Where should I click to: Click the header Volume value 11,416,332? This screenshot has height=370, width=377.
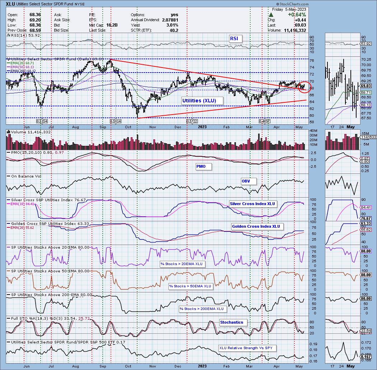tap(295, 30)
